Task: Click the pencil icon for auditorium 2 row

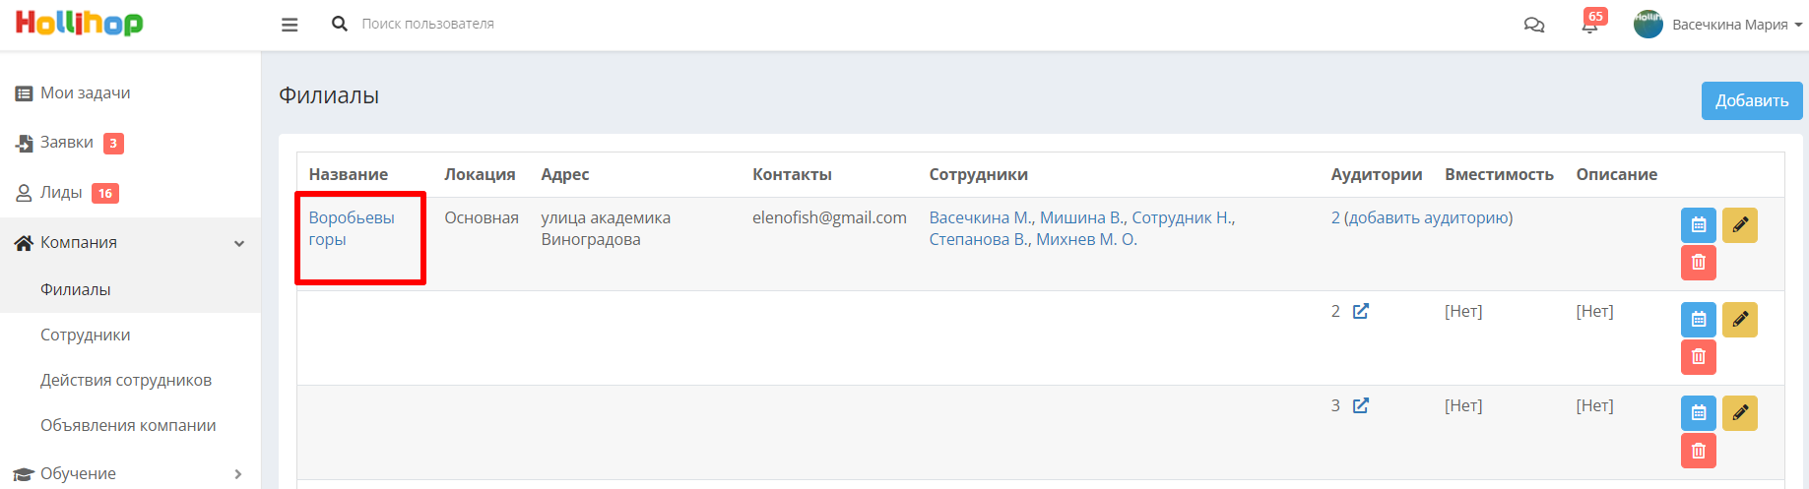Action: 1740,320
